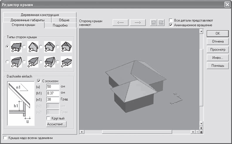Click the 3D roof model in preview
The height and width of the screenshot is (144, 232).
pos(136,86)
